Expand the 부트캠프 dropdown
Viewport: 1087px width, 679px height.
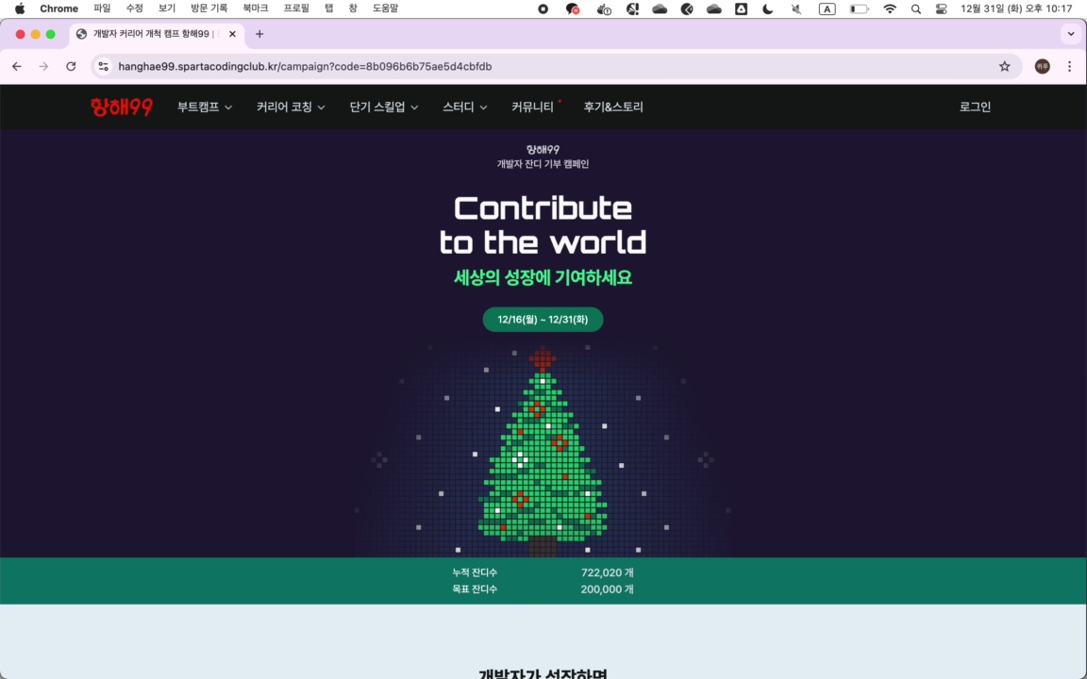[205, 107]
